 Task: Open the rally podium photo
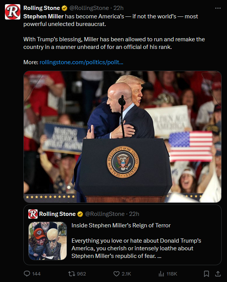click(x=122, y=137)
